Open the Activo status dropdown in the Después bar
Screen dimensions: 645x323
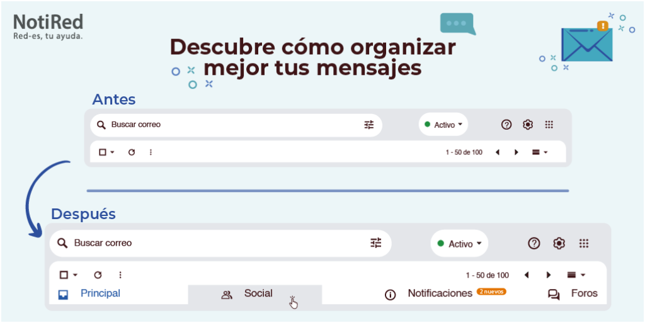pos(459,244)
